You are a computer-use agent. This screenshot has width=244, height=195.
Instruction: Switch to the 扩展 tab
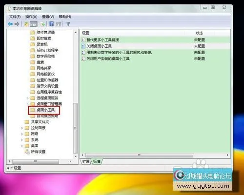(x=86, y=161)
